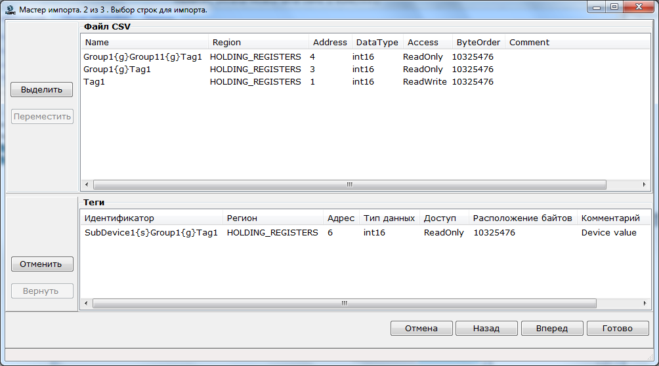
Task: Click the Теги table horizontal scrollbar thumb
Action: (x=344, y=304)
